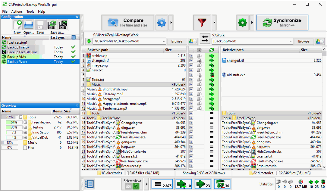Collapse the Tools folder in Overview
This screenshot has height=191, width=327.
[x=21, y=117]
